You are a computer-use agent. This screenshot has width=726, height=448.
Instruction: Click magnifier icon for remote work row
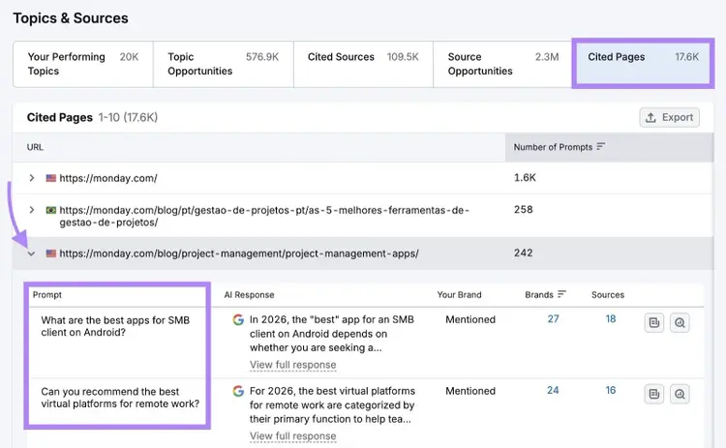coord(680,394)
